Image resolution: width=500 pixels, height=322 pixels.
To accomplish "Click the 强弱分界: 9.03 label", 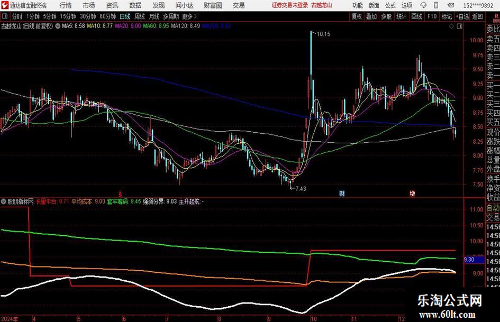I will coord(160,201).
